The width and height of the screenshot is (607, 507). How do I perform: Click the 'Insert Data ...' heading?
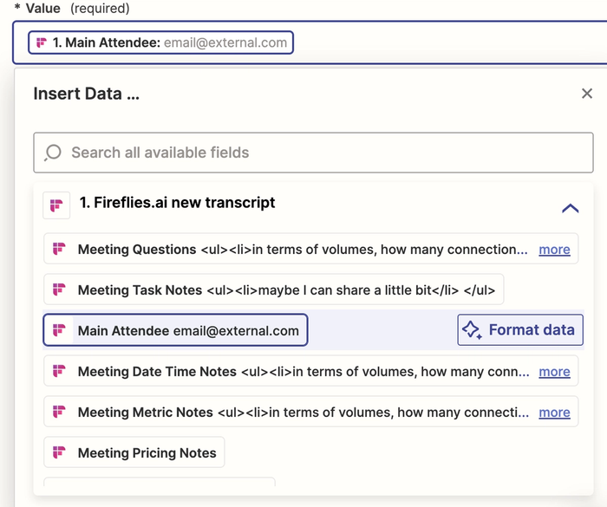(x=87, y=94)
